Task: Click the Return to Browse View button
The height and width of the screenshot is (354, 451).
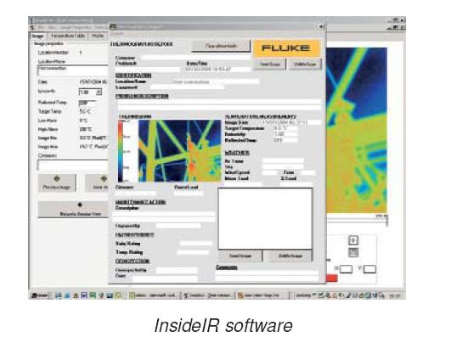Action: pyautogui.click(x=74, y=210)
